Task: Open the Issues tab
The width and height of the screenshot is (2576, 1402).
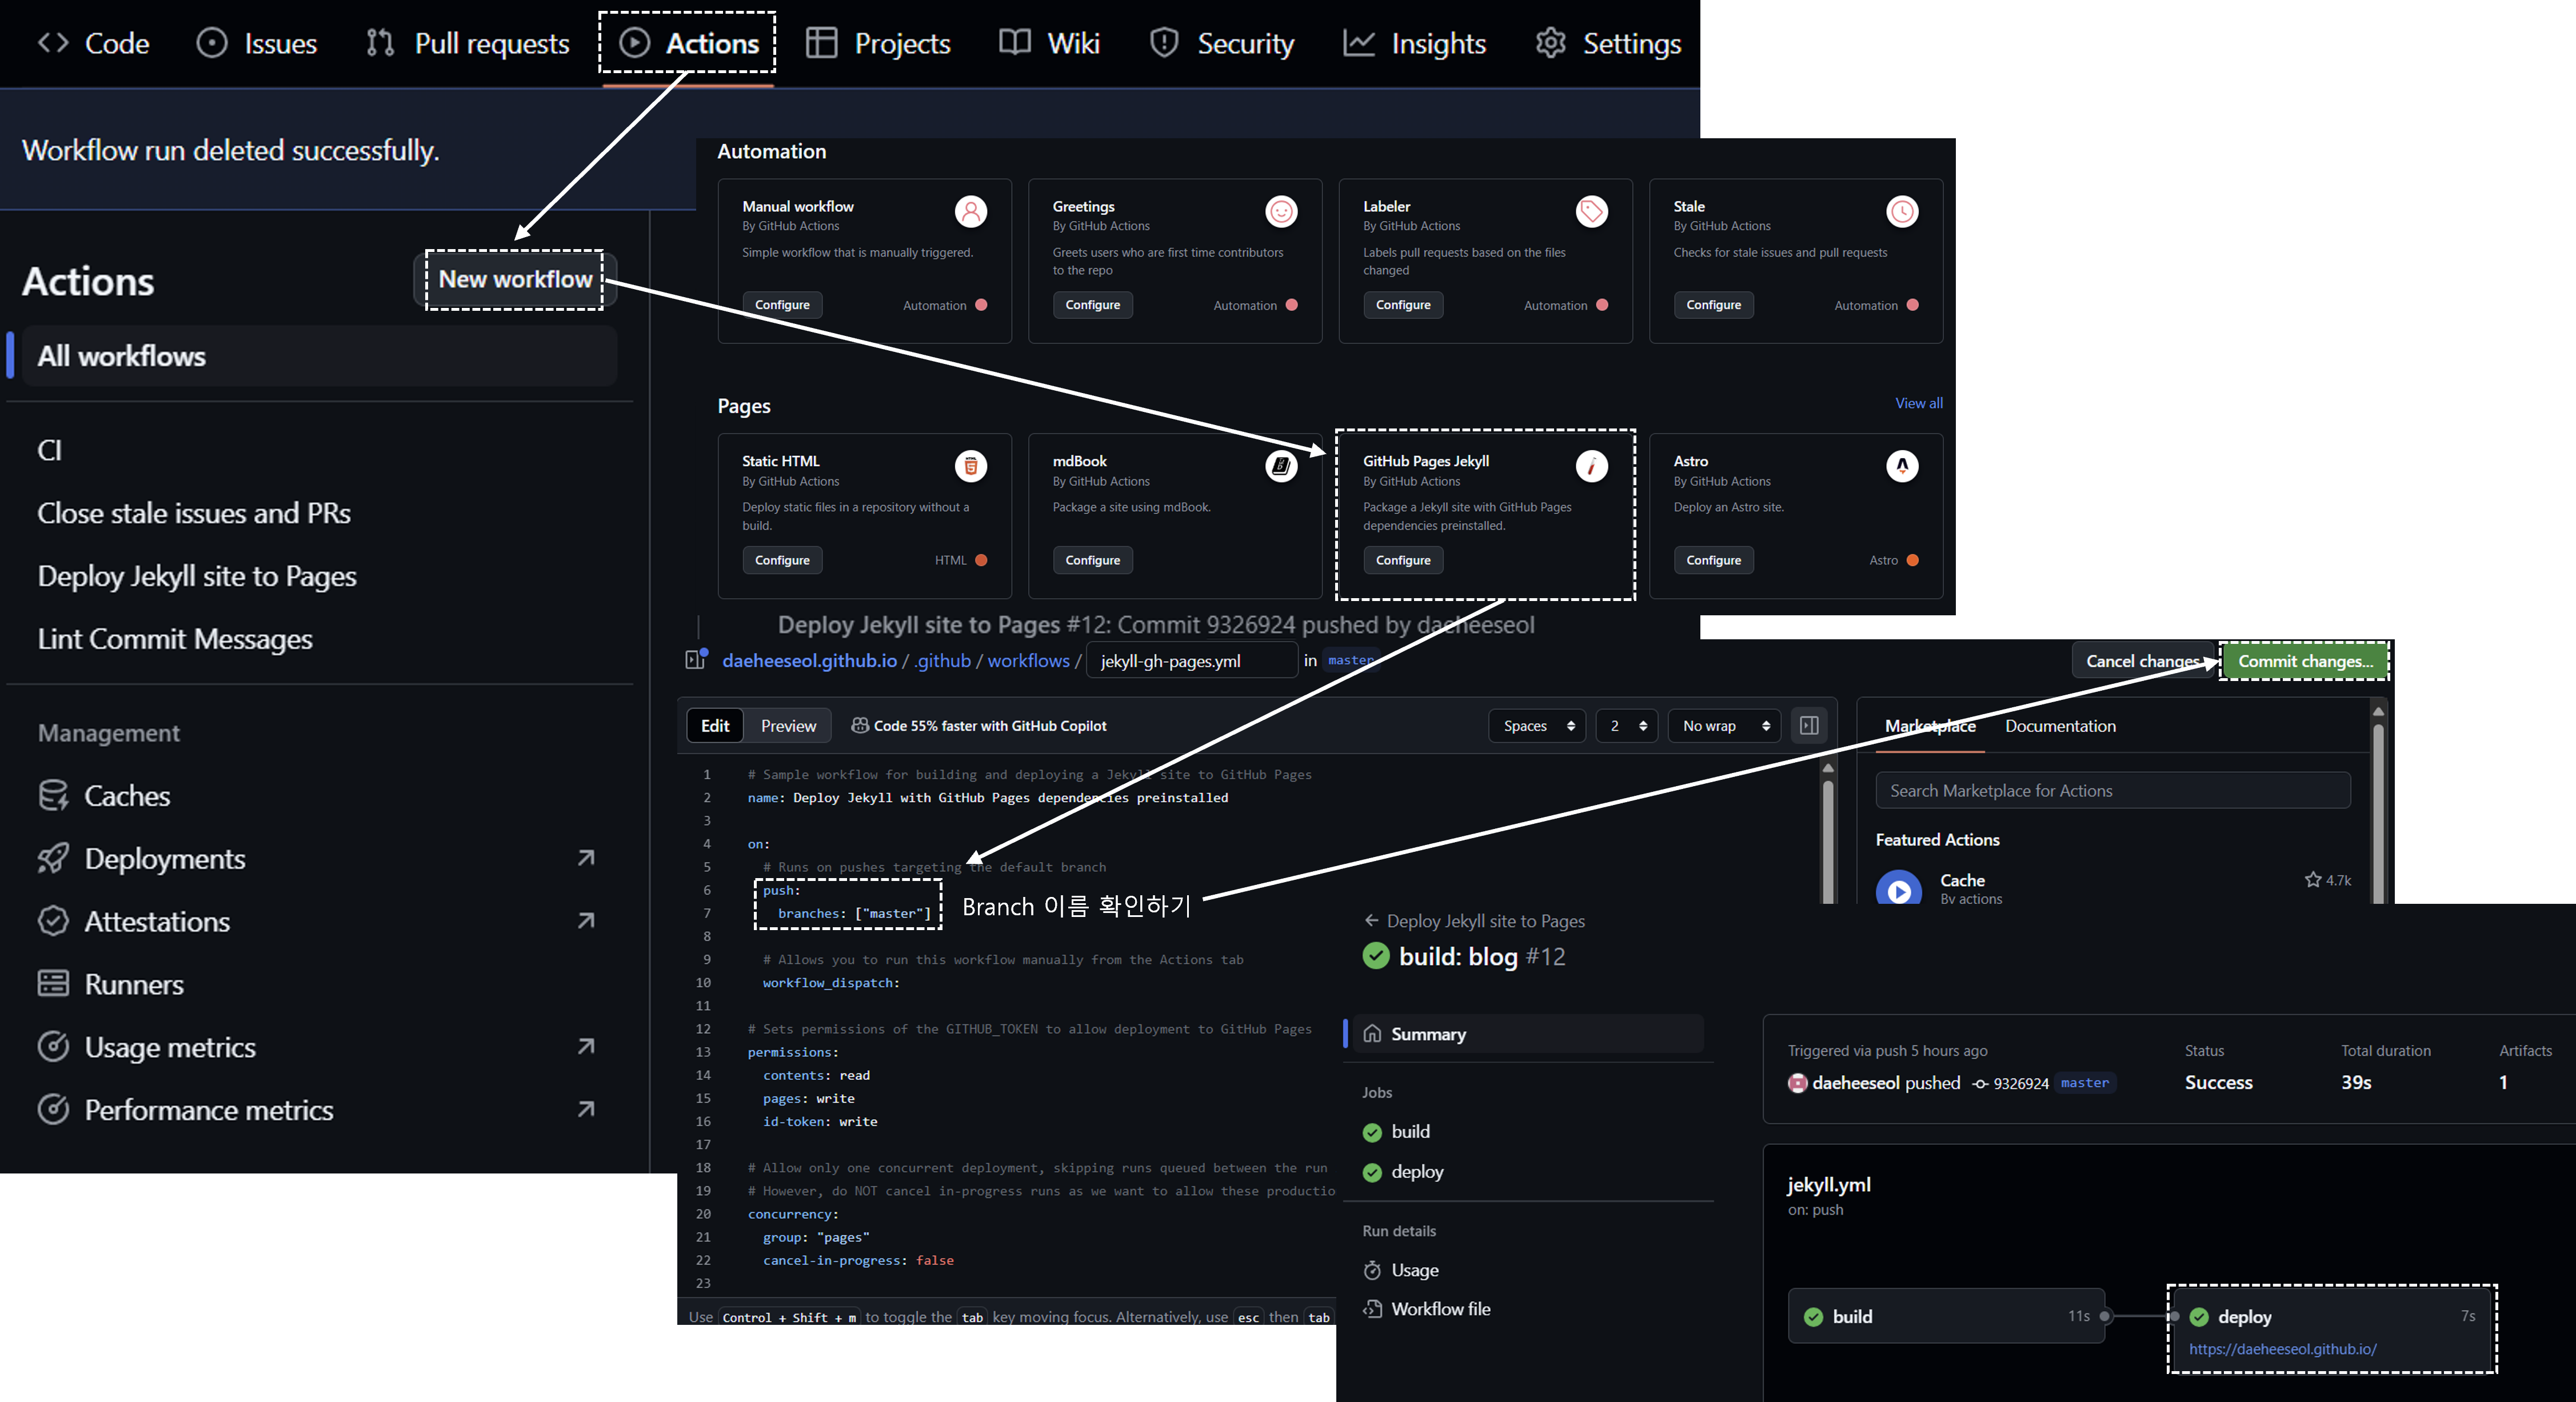Action: click(x=257, y=43)
